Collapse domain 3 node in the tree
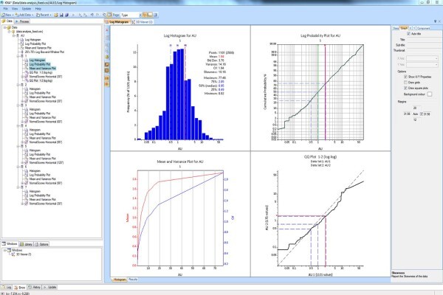Image resolution: width=443 pixels, height=295 pixels. click(18, 105)
